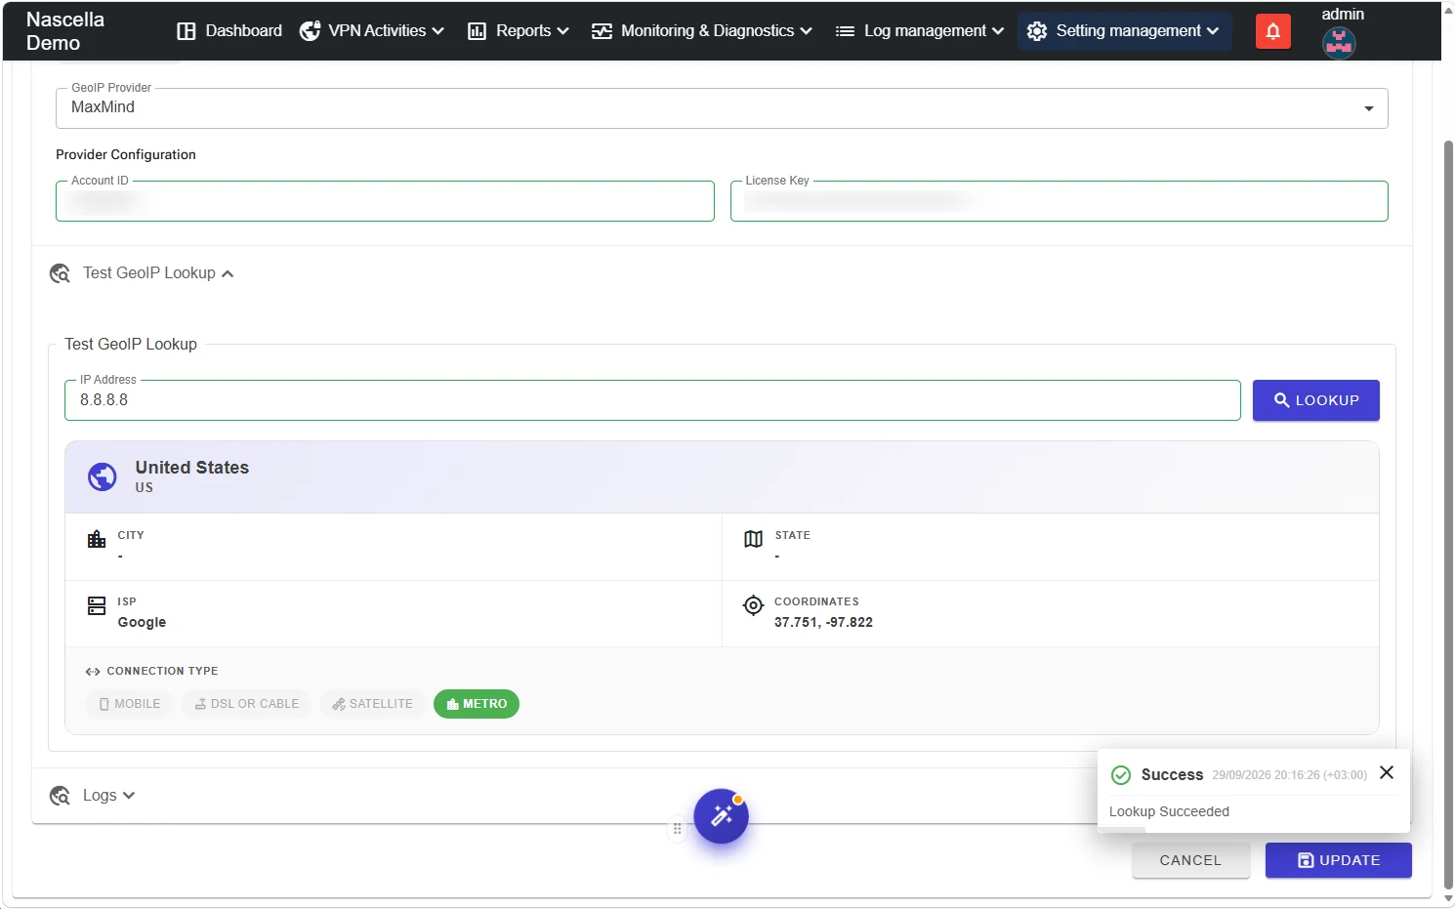Screen dimensions: 1455x909
Task: Click the UPDATE button
Action: [1339, 860]
